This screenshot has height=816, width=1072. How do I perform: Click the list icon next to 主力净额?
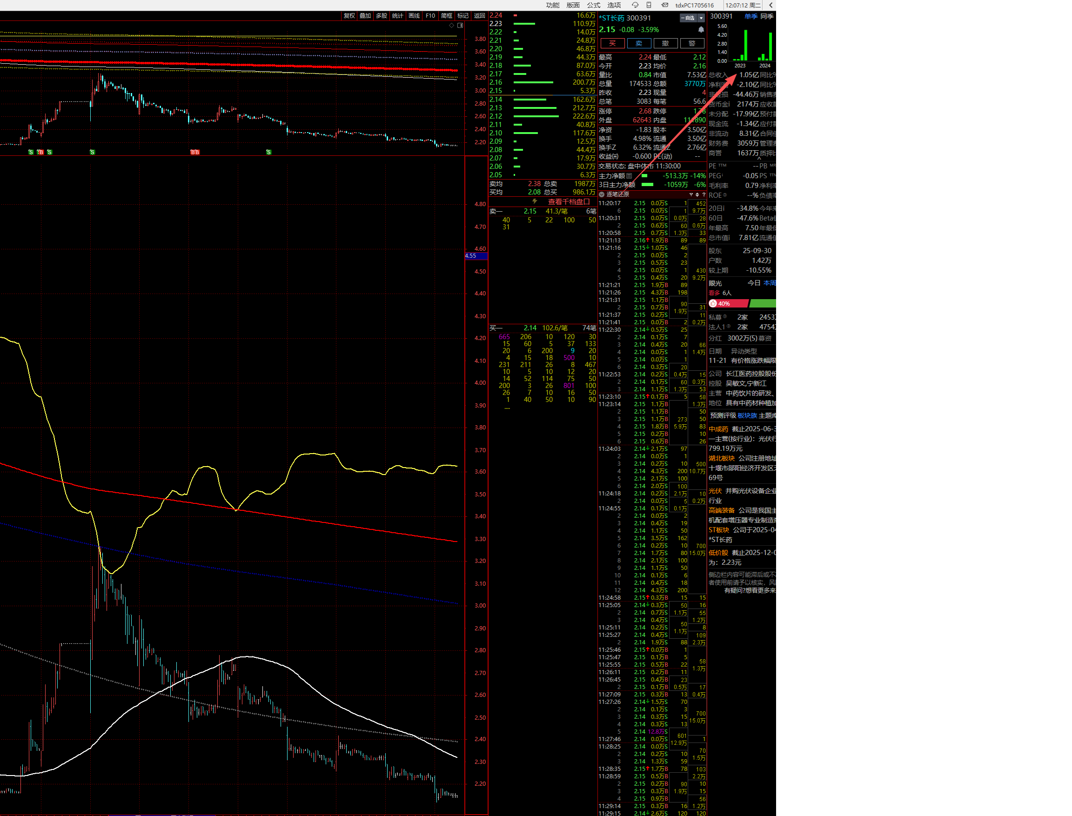(630, 176)
